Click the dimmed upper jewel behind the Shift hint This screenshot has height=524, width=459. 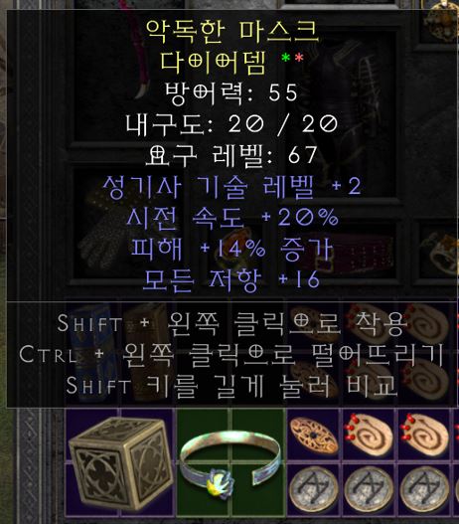click(314, 322)
